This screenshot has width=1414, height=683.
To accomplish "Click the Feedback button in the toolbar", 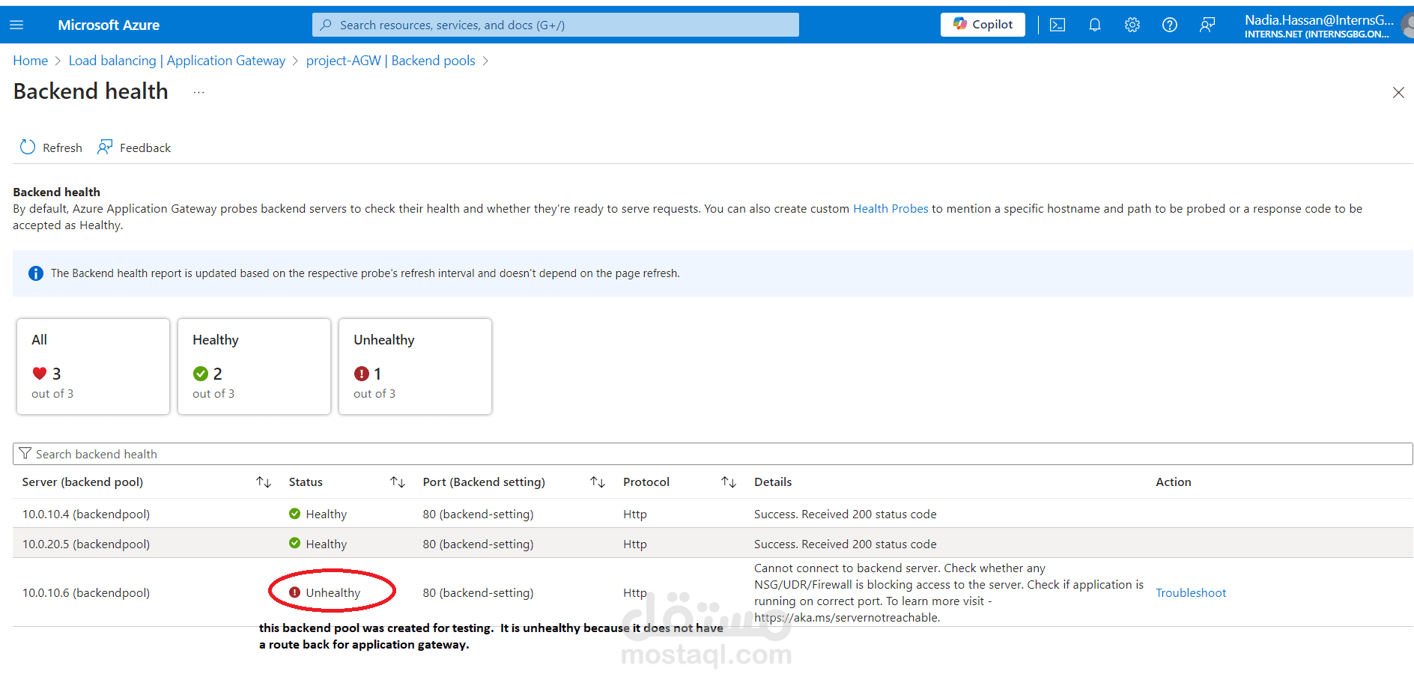I will (x=134, y=148).
